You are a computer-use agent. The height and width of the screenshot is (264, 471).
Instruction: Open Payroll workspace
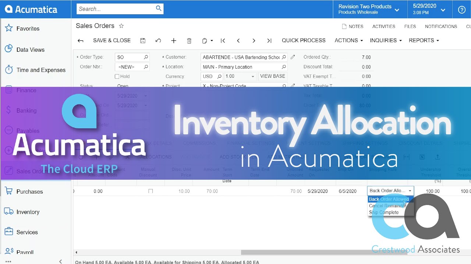pos(25,252)
